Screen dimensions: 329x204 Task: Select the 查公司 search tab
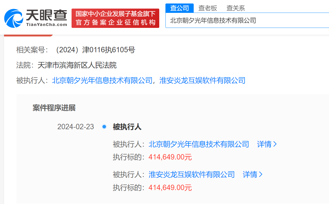coord(179,8)
